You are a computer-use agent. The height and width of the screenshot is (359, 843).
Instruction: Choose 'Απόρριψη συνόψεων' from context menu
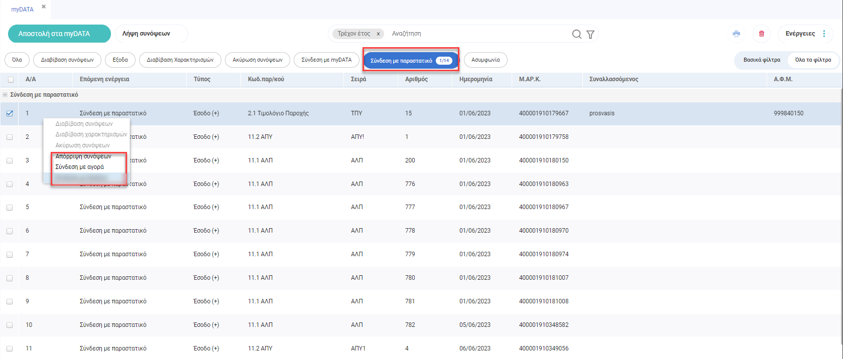pos(83,156)
